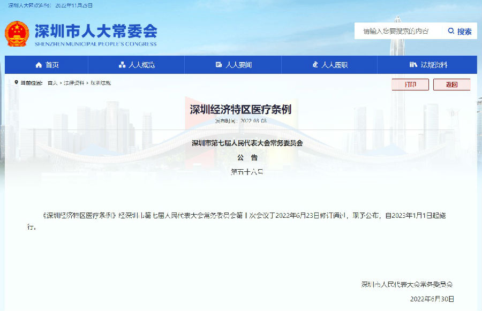Focus the search keyword input field
Screen dimensions: 482x311
[396, 31]
